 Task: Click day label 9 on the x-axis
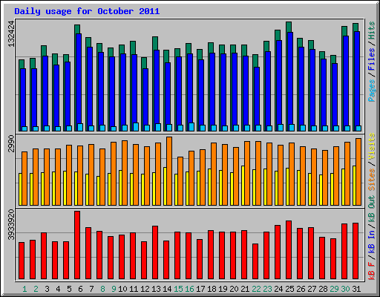[x=114, y=289]
